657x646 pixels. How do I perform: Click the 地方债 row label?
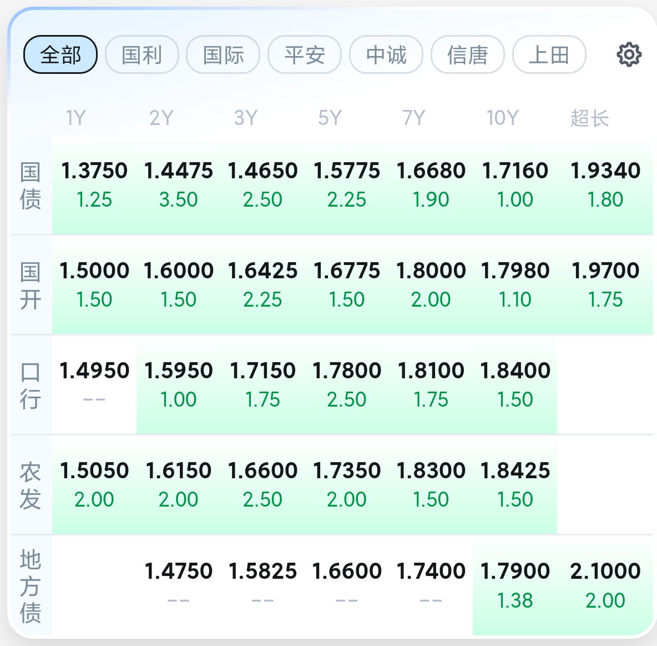(x=31, y=586)
